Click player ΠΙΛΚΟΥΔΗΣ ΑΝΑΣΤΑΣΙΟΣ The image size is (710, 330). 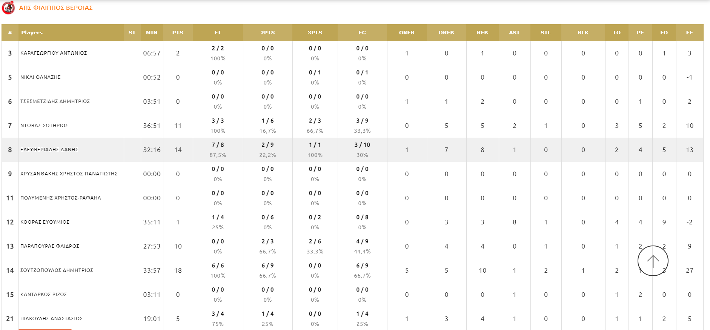51,319
